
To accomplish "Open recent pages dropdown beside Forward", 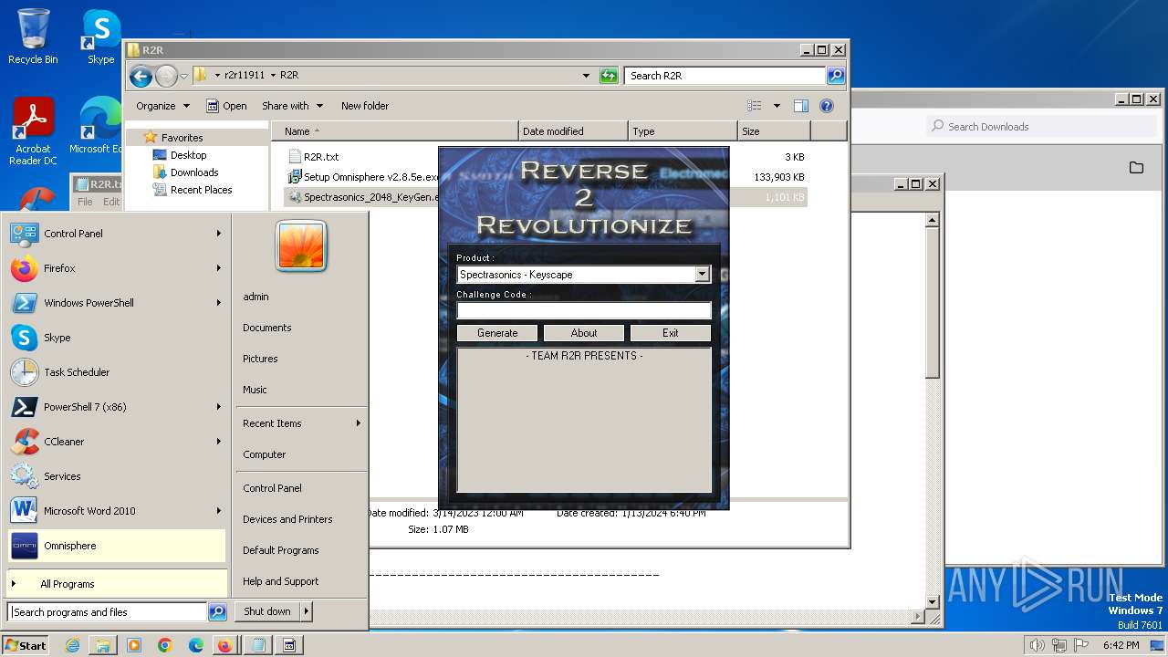I will [x=184, y=76].
